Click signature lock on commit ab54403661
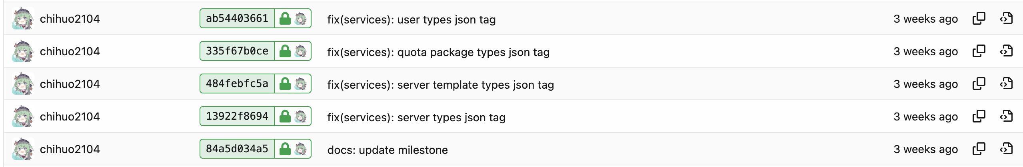The image size is (1023, 167). 285,18
